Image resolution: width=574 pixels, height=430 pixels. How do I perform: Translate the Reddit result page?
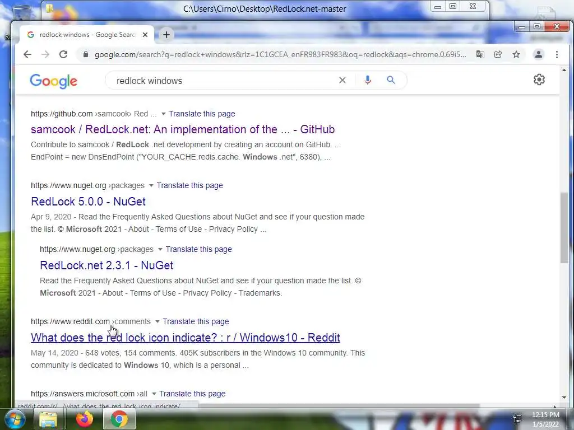(196, 321)
